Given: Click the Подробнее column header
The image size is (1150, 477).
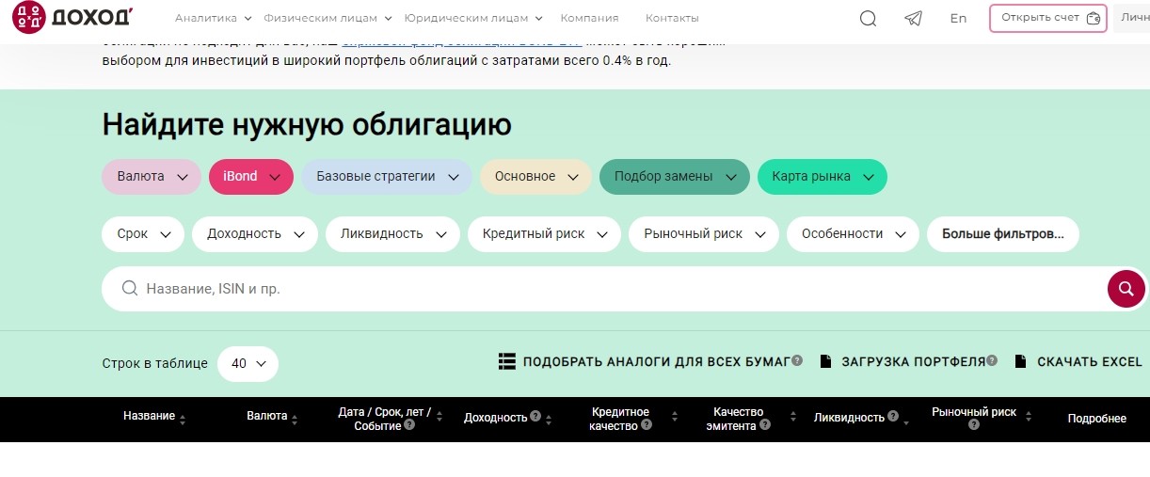Looking at the screenshot, I should [x=1096, y=419].
